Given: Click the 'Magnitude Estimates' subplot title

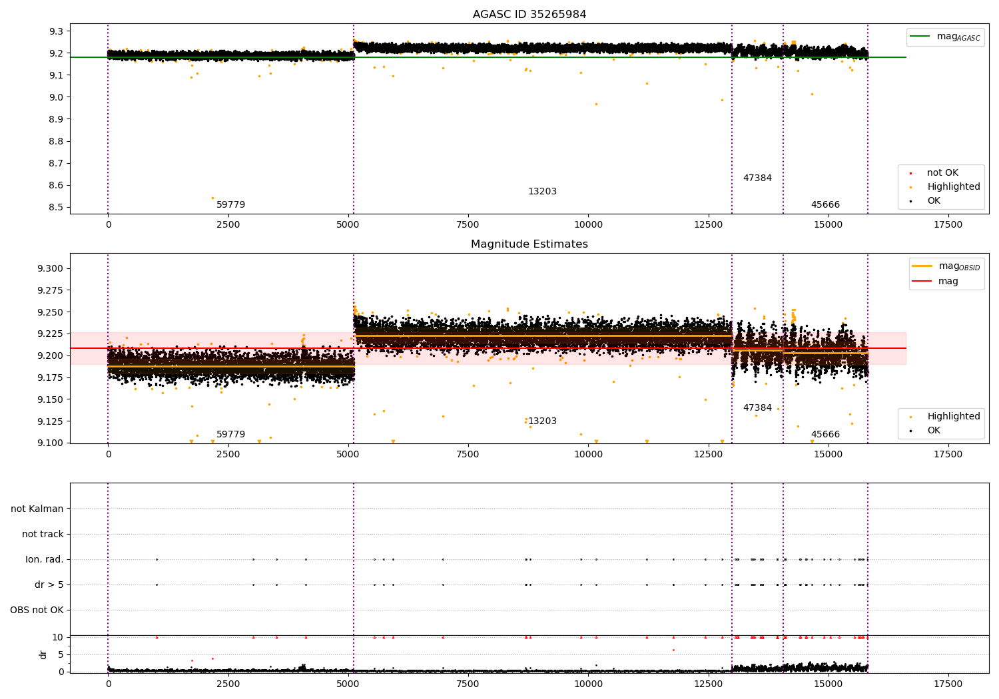Looking at the screenshot, I should (x=529, y=244).
